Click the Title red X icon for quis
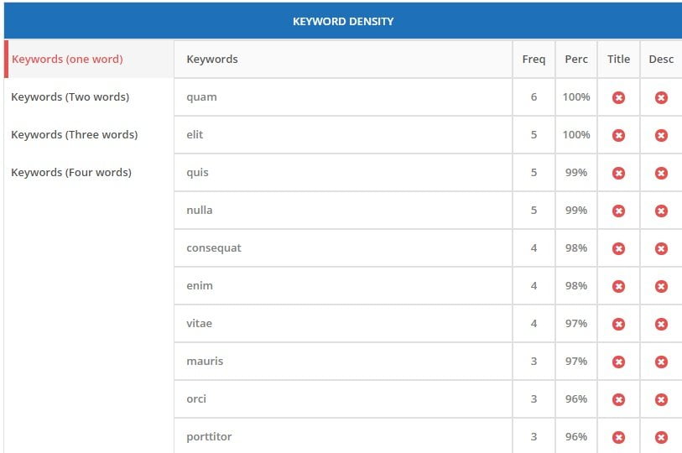 click(x=618, y=173)
